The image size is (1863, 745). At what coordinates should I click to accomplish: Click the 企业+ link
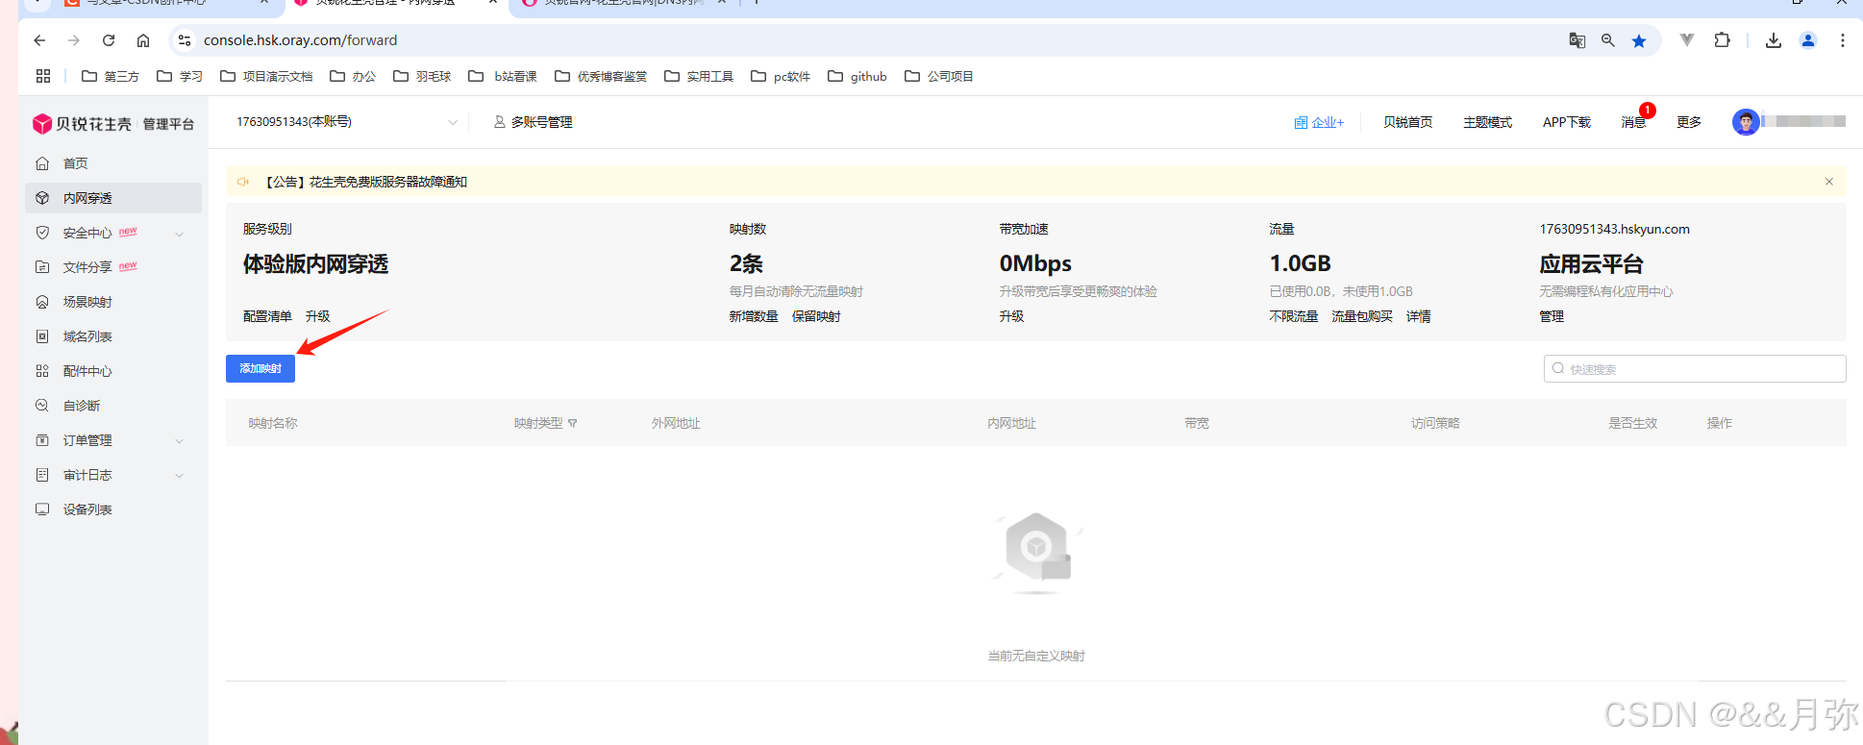coord(1319,122)
